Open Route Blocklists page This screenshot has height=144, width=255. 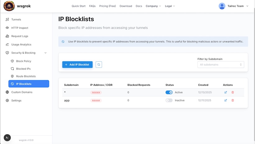click(26, 76)
